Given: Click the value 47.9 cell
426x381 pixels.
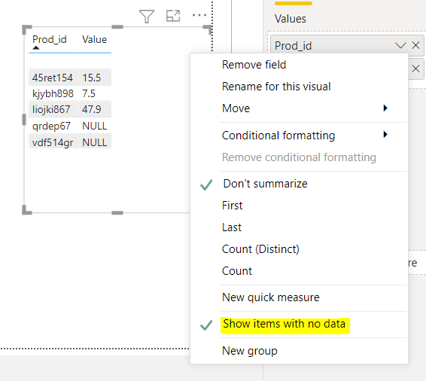Looking at the screenshot, I should pyautogui.click(x=95, y=109).
